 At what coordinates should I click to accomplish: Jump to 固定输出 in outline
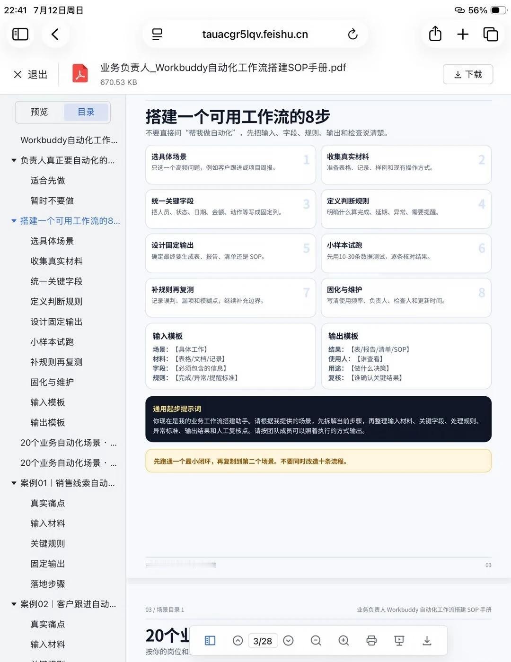pyautogui.click(x=48, y=564)
